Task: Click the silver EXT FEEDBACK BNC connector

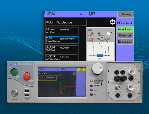Action: pyautogui.click(x=118, y=87)
